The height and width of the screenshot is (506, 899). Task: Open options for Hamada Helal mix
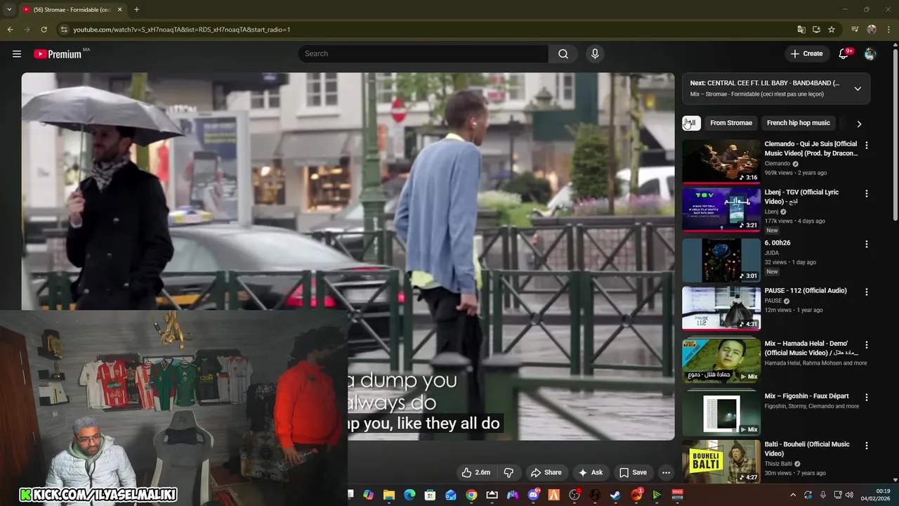tap(866, 345)
